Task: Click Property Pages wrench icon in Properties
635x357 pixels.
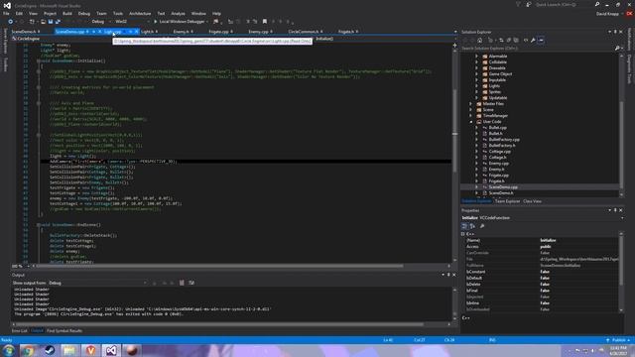Action: [x=482, y=226]
